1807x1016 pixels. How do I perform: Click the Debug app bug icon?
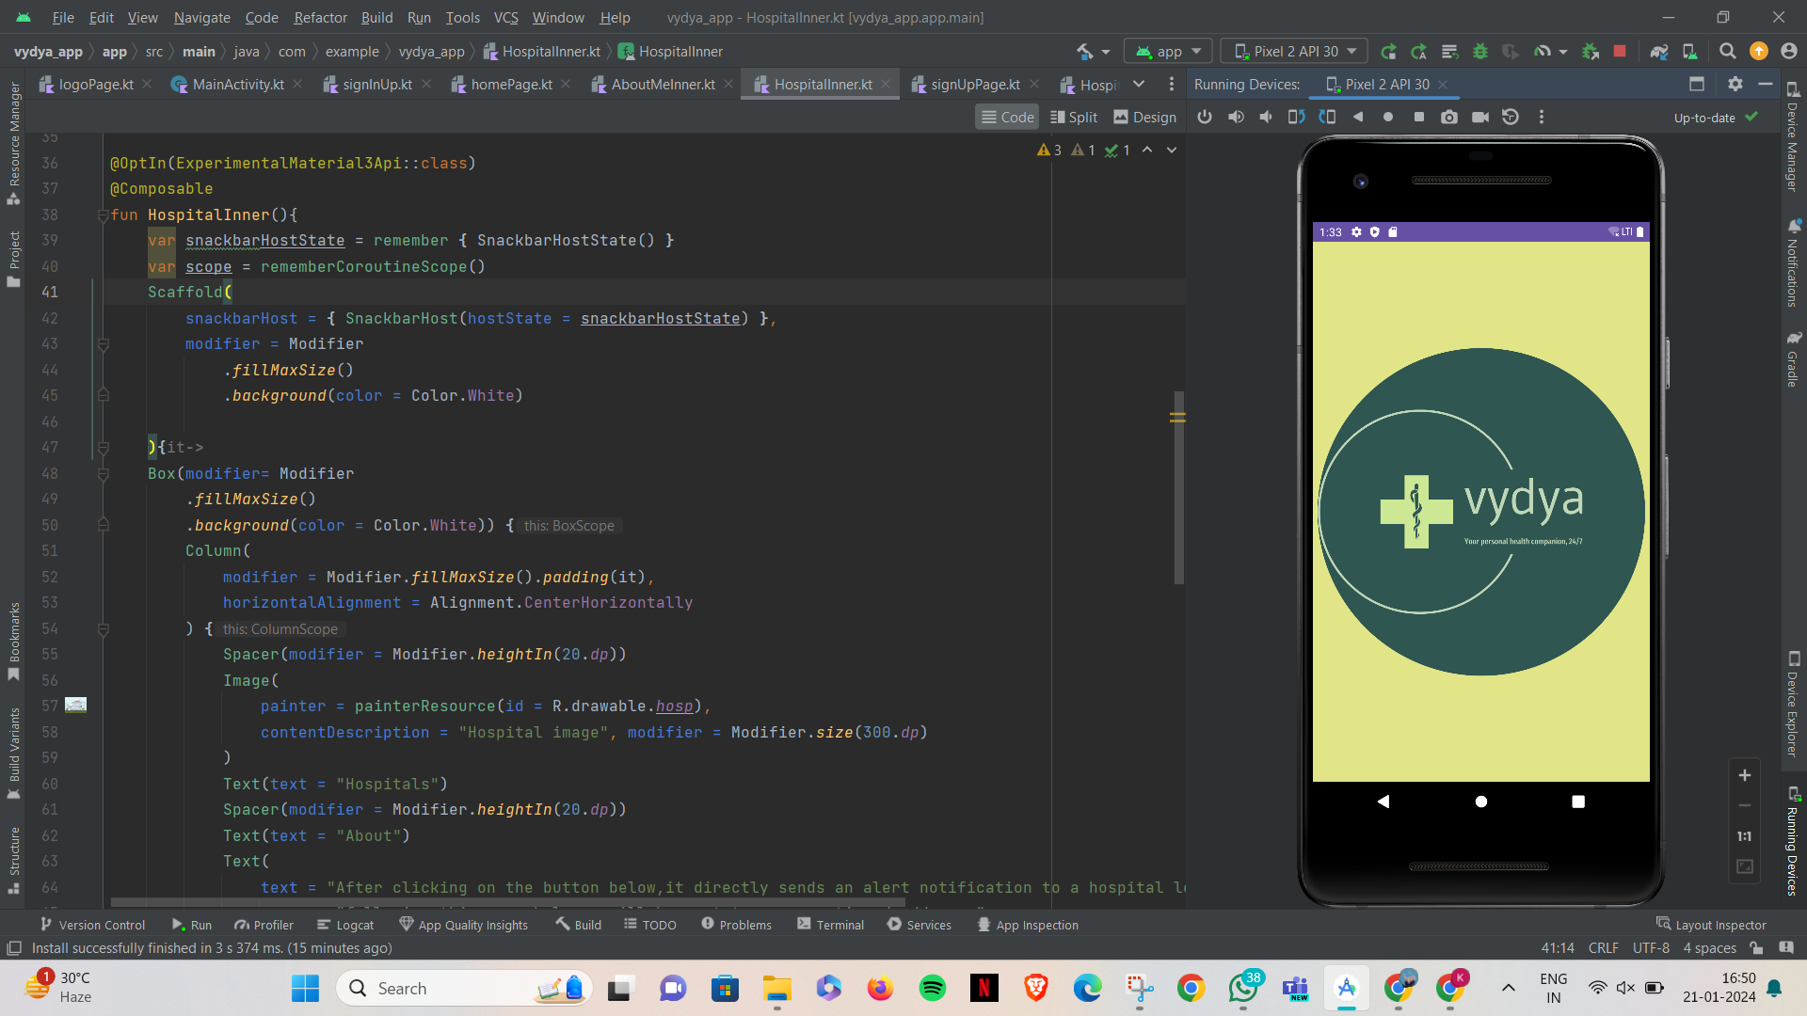pos(1480,51)
